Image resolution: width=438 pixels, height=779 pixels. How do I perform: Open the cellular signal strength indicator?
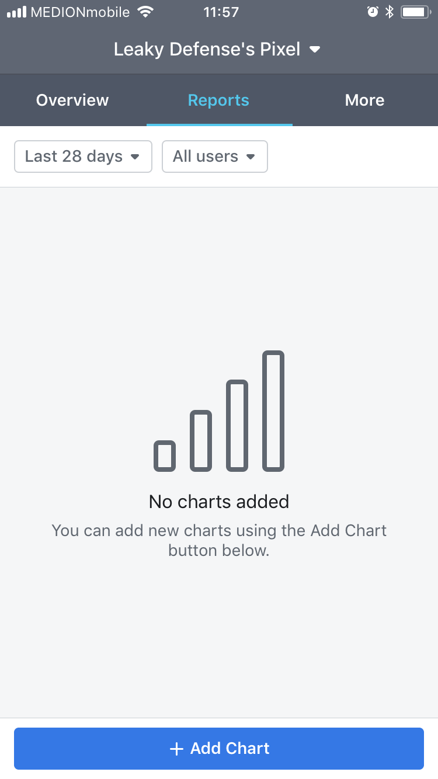pyautogui.click(x=16, y=11)
